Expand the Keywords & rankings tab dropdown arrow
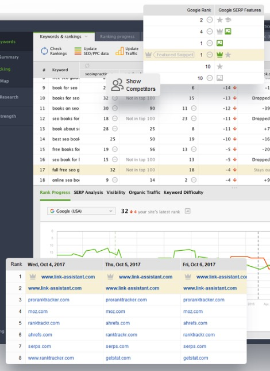This screenshot has height=371, width=270. pyautogui.click(x=86, y=36)
